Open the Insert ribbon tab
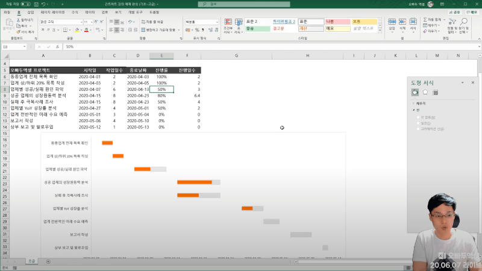The height and width of the screenshot is (271, 482). pyautogui.click(x=31, y=12)
